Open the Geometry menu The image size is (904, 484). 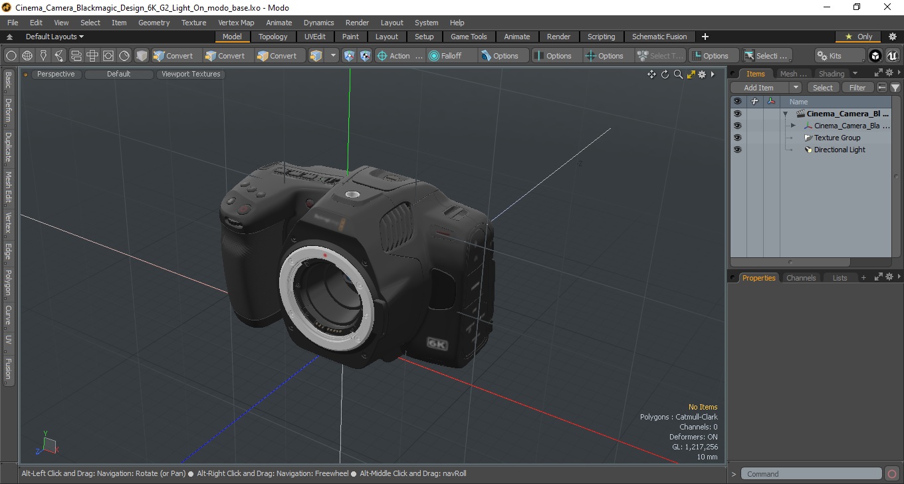tap(154, 23)
